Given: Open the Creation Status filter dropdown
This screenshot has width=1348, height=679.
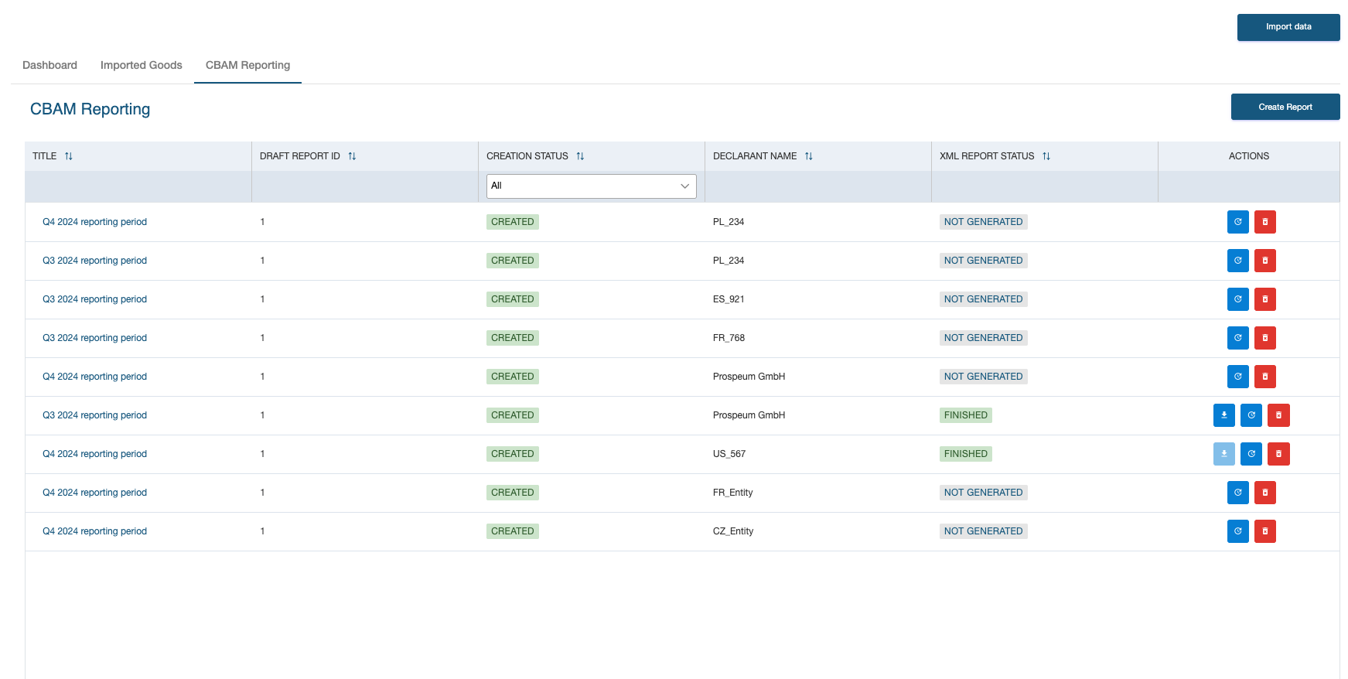Looking at the screenshot, I should pos(591,186).
